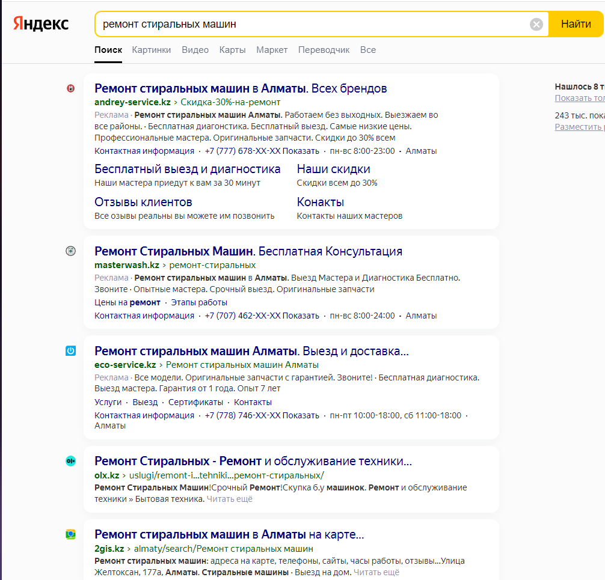The height and width of the screenshot is (580, 605).
Task: Open the masterwash.kz domain link
Action: coord(127,265)
